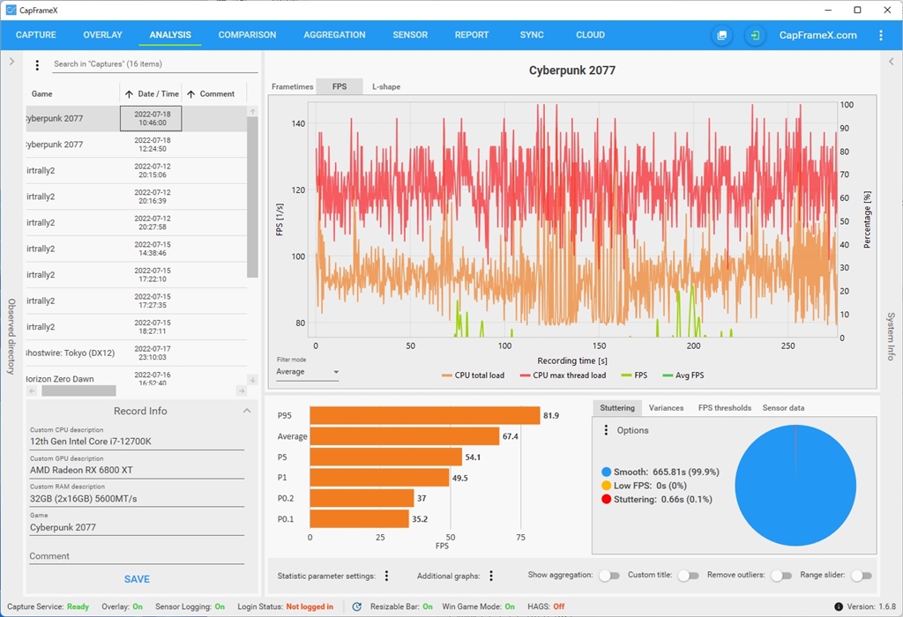Image resolution: width=903 pixels, height=617 pixels.
Task: Click the P95 bar showing 81.9
Action: pos(425,415)
